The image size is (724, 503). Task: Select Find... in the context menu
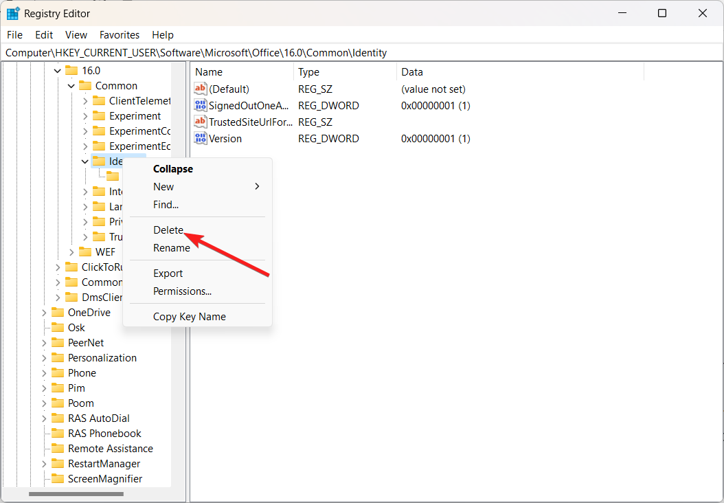pyautogui.click(x=198, y=205)
